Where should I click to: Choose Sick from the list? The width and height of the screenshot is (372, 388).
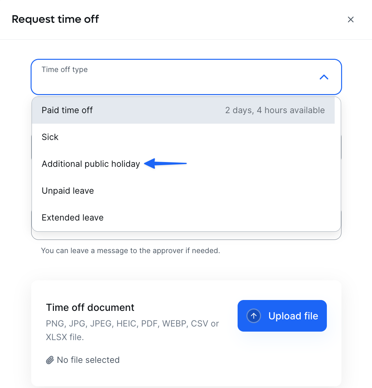tap(183, 137)
